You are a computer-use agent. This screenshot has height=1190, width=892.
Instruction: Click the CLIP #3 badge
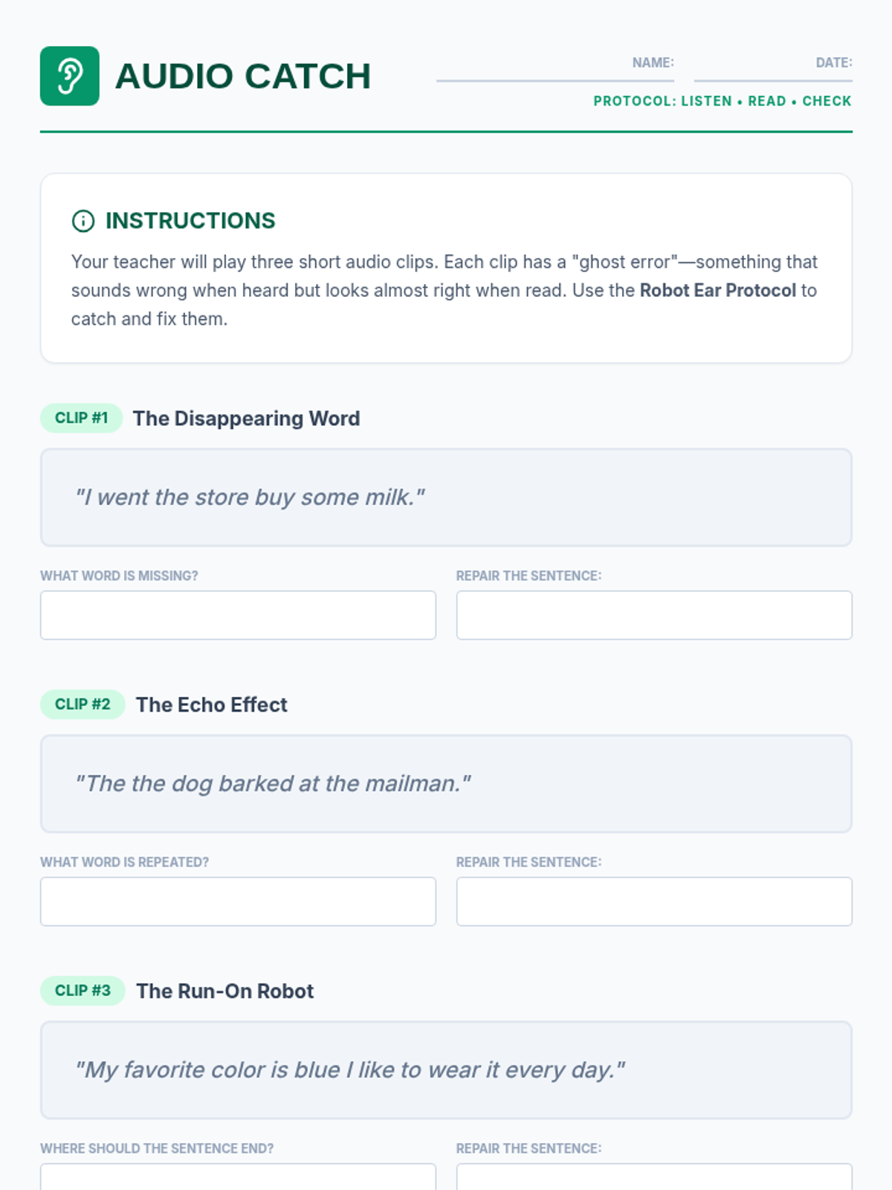(83, 991)
